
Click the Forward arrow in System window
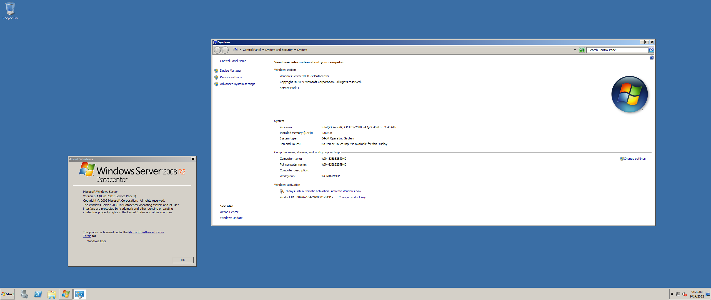coord(225,50)
